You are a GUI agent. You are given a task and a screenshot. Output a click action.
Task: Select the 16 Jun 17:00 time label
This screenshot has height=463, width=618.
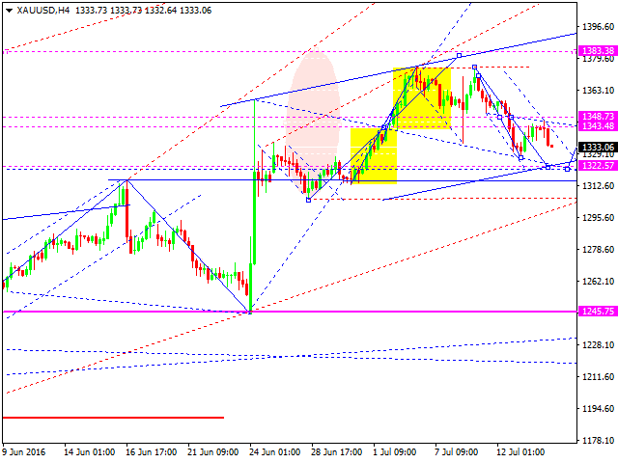click(x=152, y=452)
